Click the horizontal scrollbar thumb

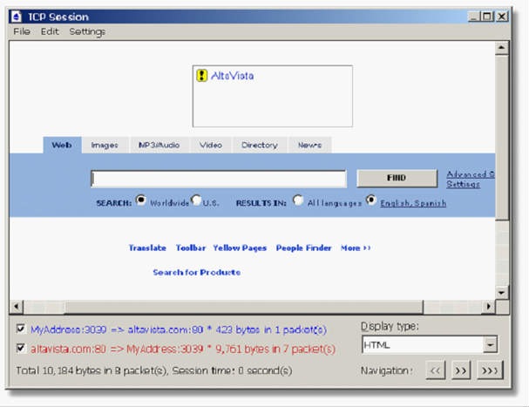click(243, 307)
